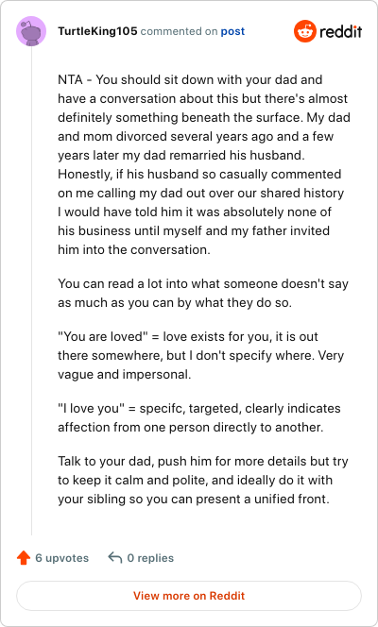Click the vertical comment thread line
Viewport: 378px width, 627px height.
tap(31, 291)
